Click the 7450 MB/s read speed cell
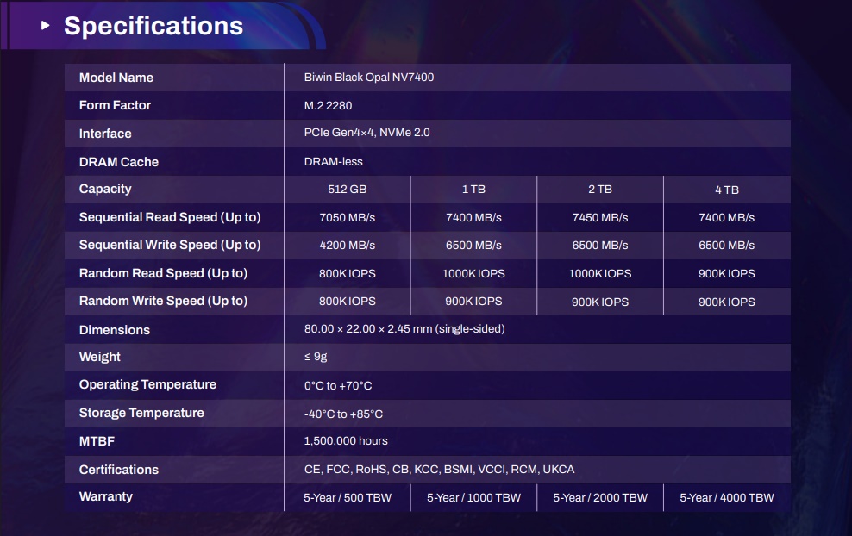This screenshot has width=852, height=536. pyautogui.click(x=600, y=217)
